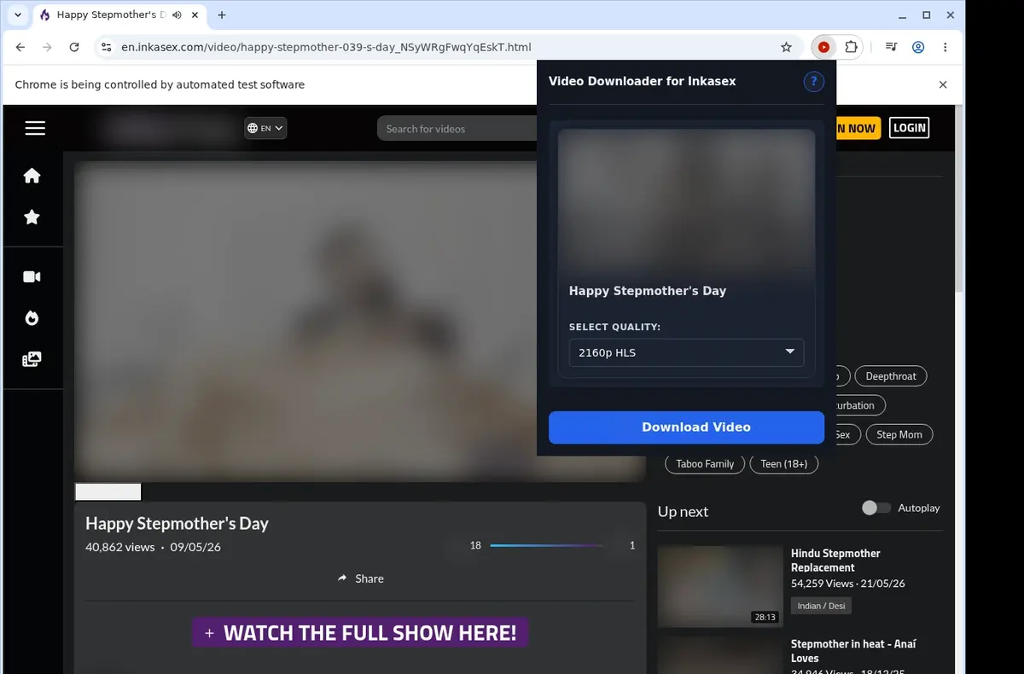
Task: Open the flame trending sidebar icon
Action: click(32, 318)
